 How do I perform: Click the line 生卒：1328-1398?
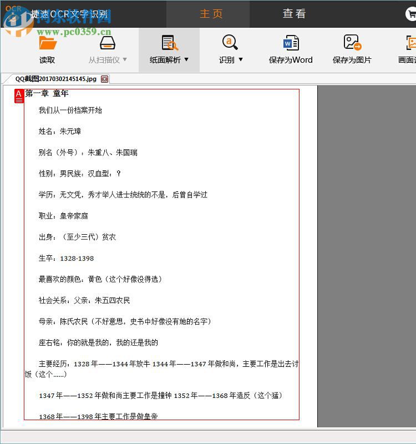tap(66, 258)
